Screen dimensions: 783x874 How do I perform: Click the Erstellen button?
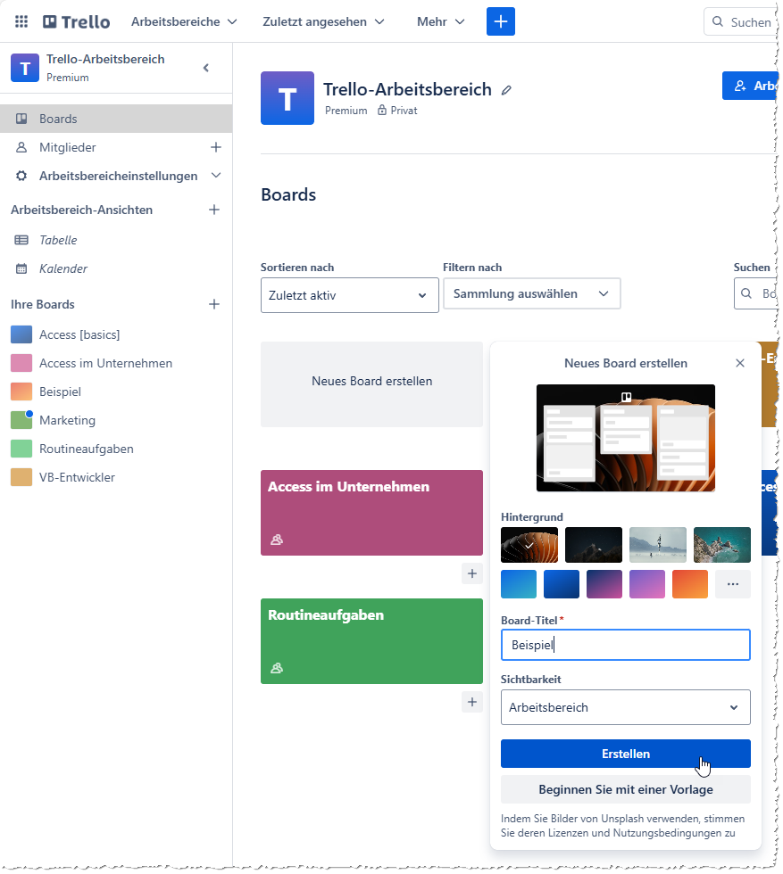point(625,754)
